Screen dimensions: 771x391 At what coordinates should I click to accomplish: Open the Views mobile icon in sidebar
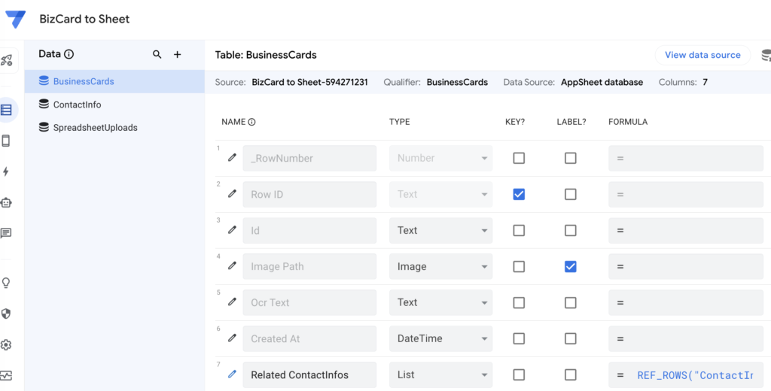(x=7, y=141)
